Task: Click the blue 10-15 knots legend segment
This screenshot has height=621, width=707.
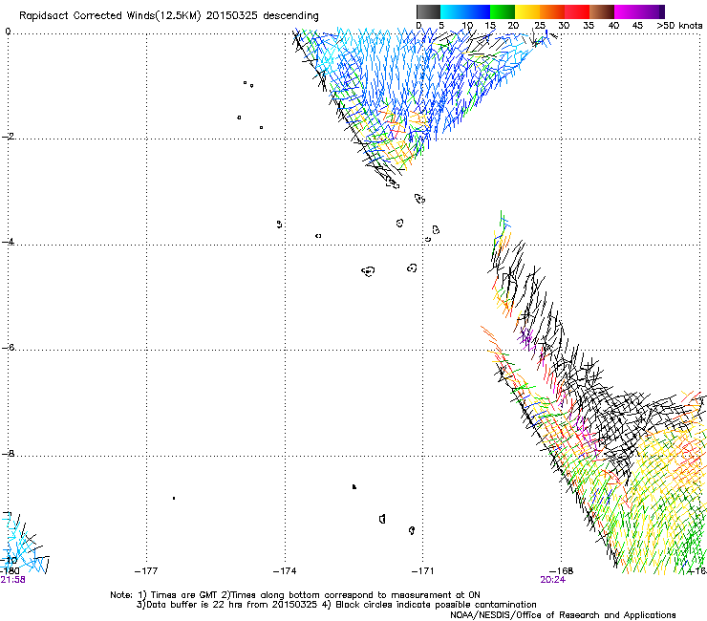Action: point(478,11)
